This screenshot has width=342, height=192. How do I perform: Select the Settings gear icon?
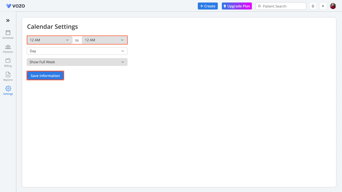8,89
